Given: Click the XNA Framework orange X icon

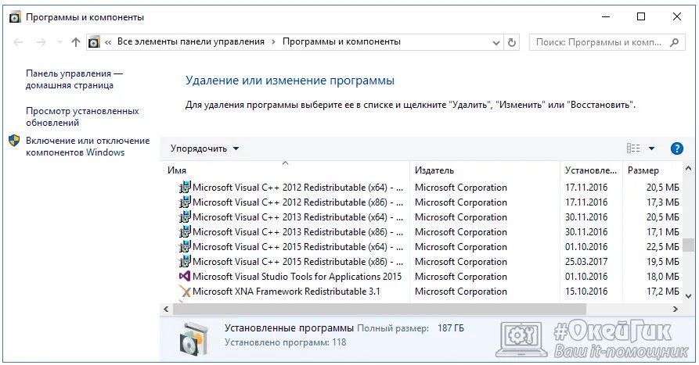Looking at the screenshot, I should pos(185,292).
